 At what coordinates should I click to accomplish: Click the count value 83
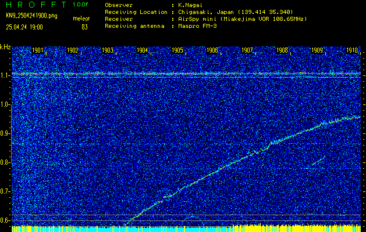tap(84, 27)
